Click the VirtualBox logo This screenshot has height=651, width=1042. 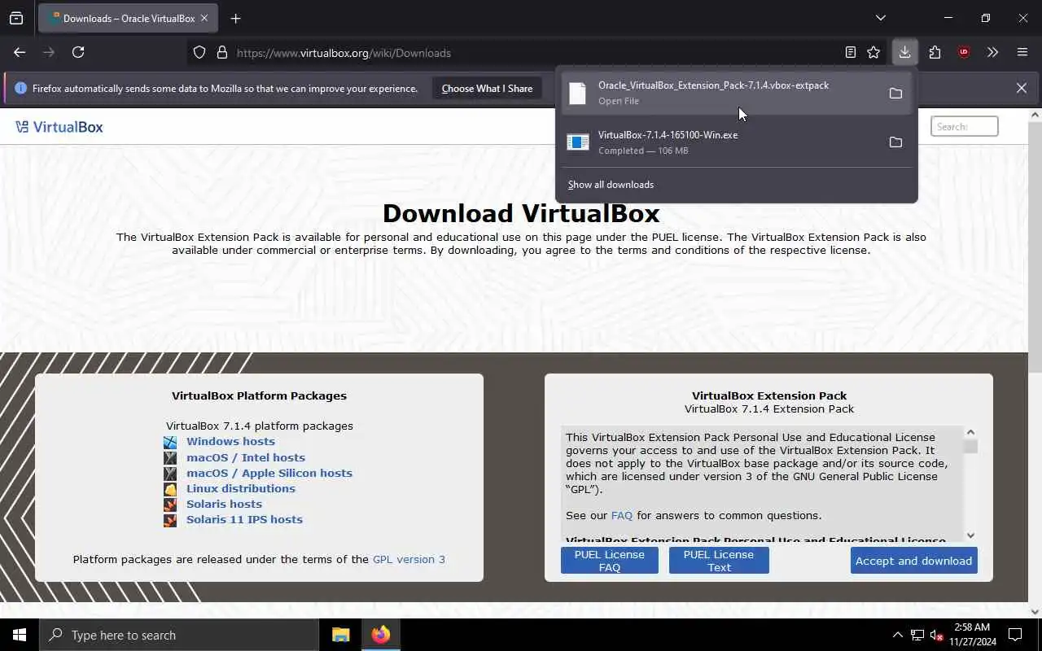click(x=59, y=127)
